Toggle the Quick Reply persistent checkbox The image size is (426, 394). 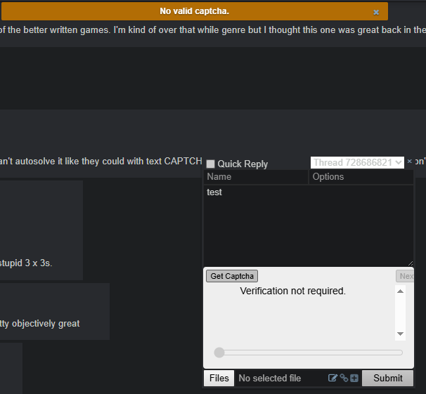coord(210,164)
